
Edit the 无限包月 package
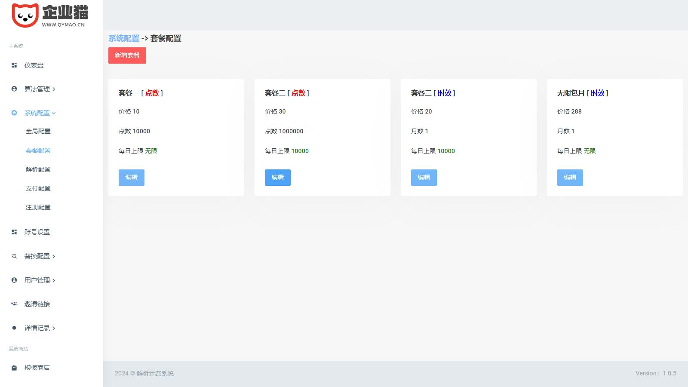click(x=570, y=178)
